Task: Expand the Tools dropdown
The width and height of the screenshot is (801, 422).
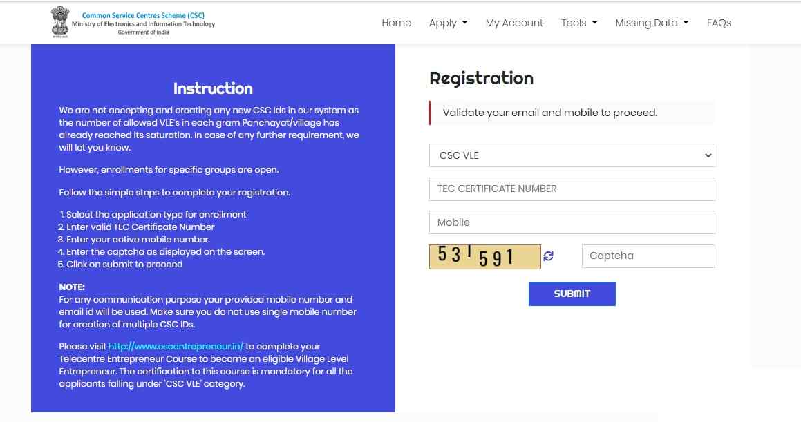Action: pos(579,23)
